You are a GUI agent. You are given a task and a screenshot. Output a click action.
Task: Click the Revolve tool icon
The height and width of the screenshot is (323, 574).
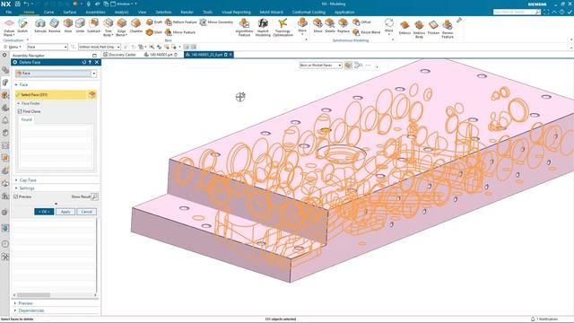(x=54, y=26)
